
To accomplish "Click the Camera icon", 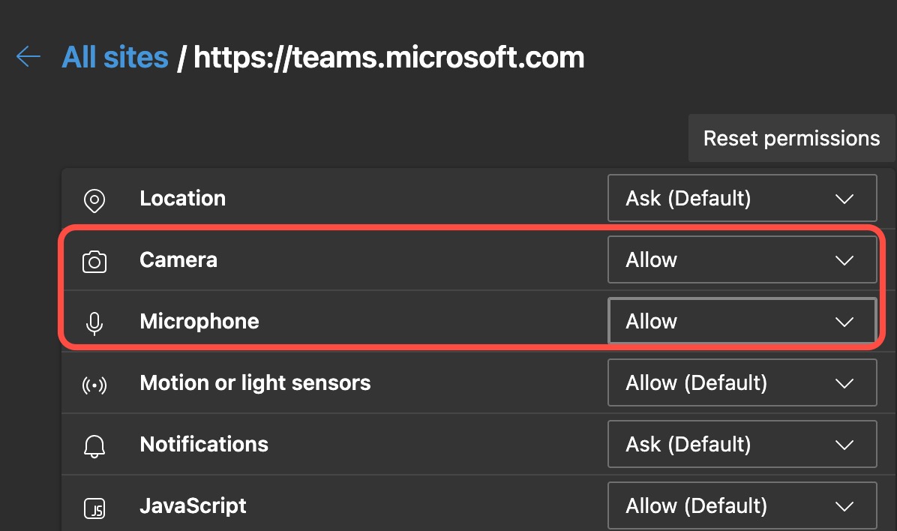I will tap(94, 259).
